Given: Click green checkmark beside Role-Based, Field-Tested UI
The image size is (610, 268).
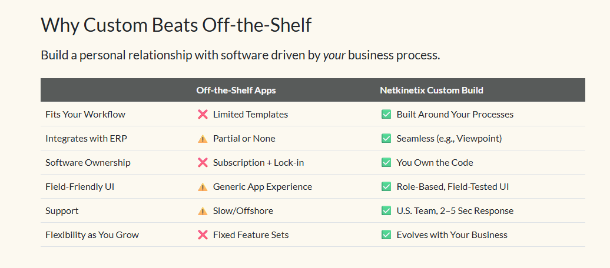Looking at the screenshot, I should tap(386, 187).
